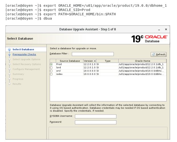Click 'Select Recovery Options' step
Screen dimensions: 177x142
click(x=27, y=64)
